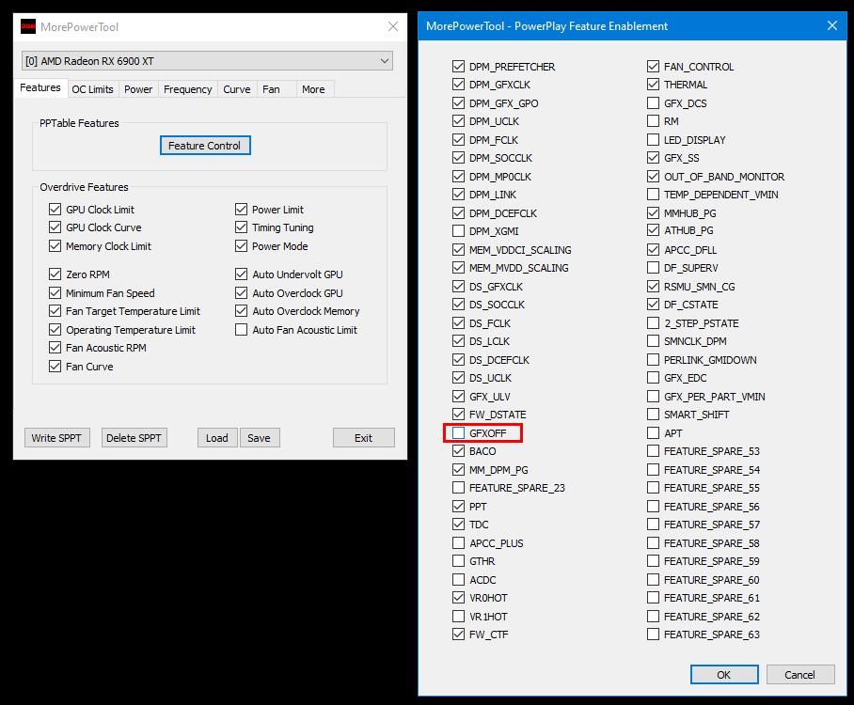
Task: Uncheck Fan Acoustic RPM
Action: click(x=55, y=347)
